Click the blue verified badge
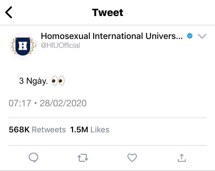The width and height of the screenshot is (215, 171). (190, 36)
